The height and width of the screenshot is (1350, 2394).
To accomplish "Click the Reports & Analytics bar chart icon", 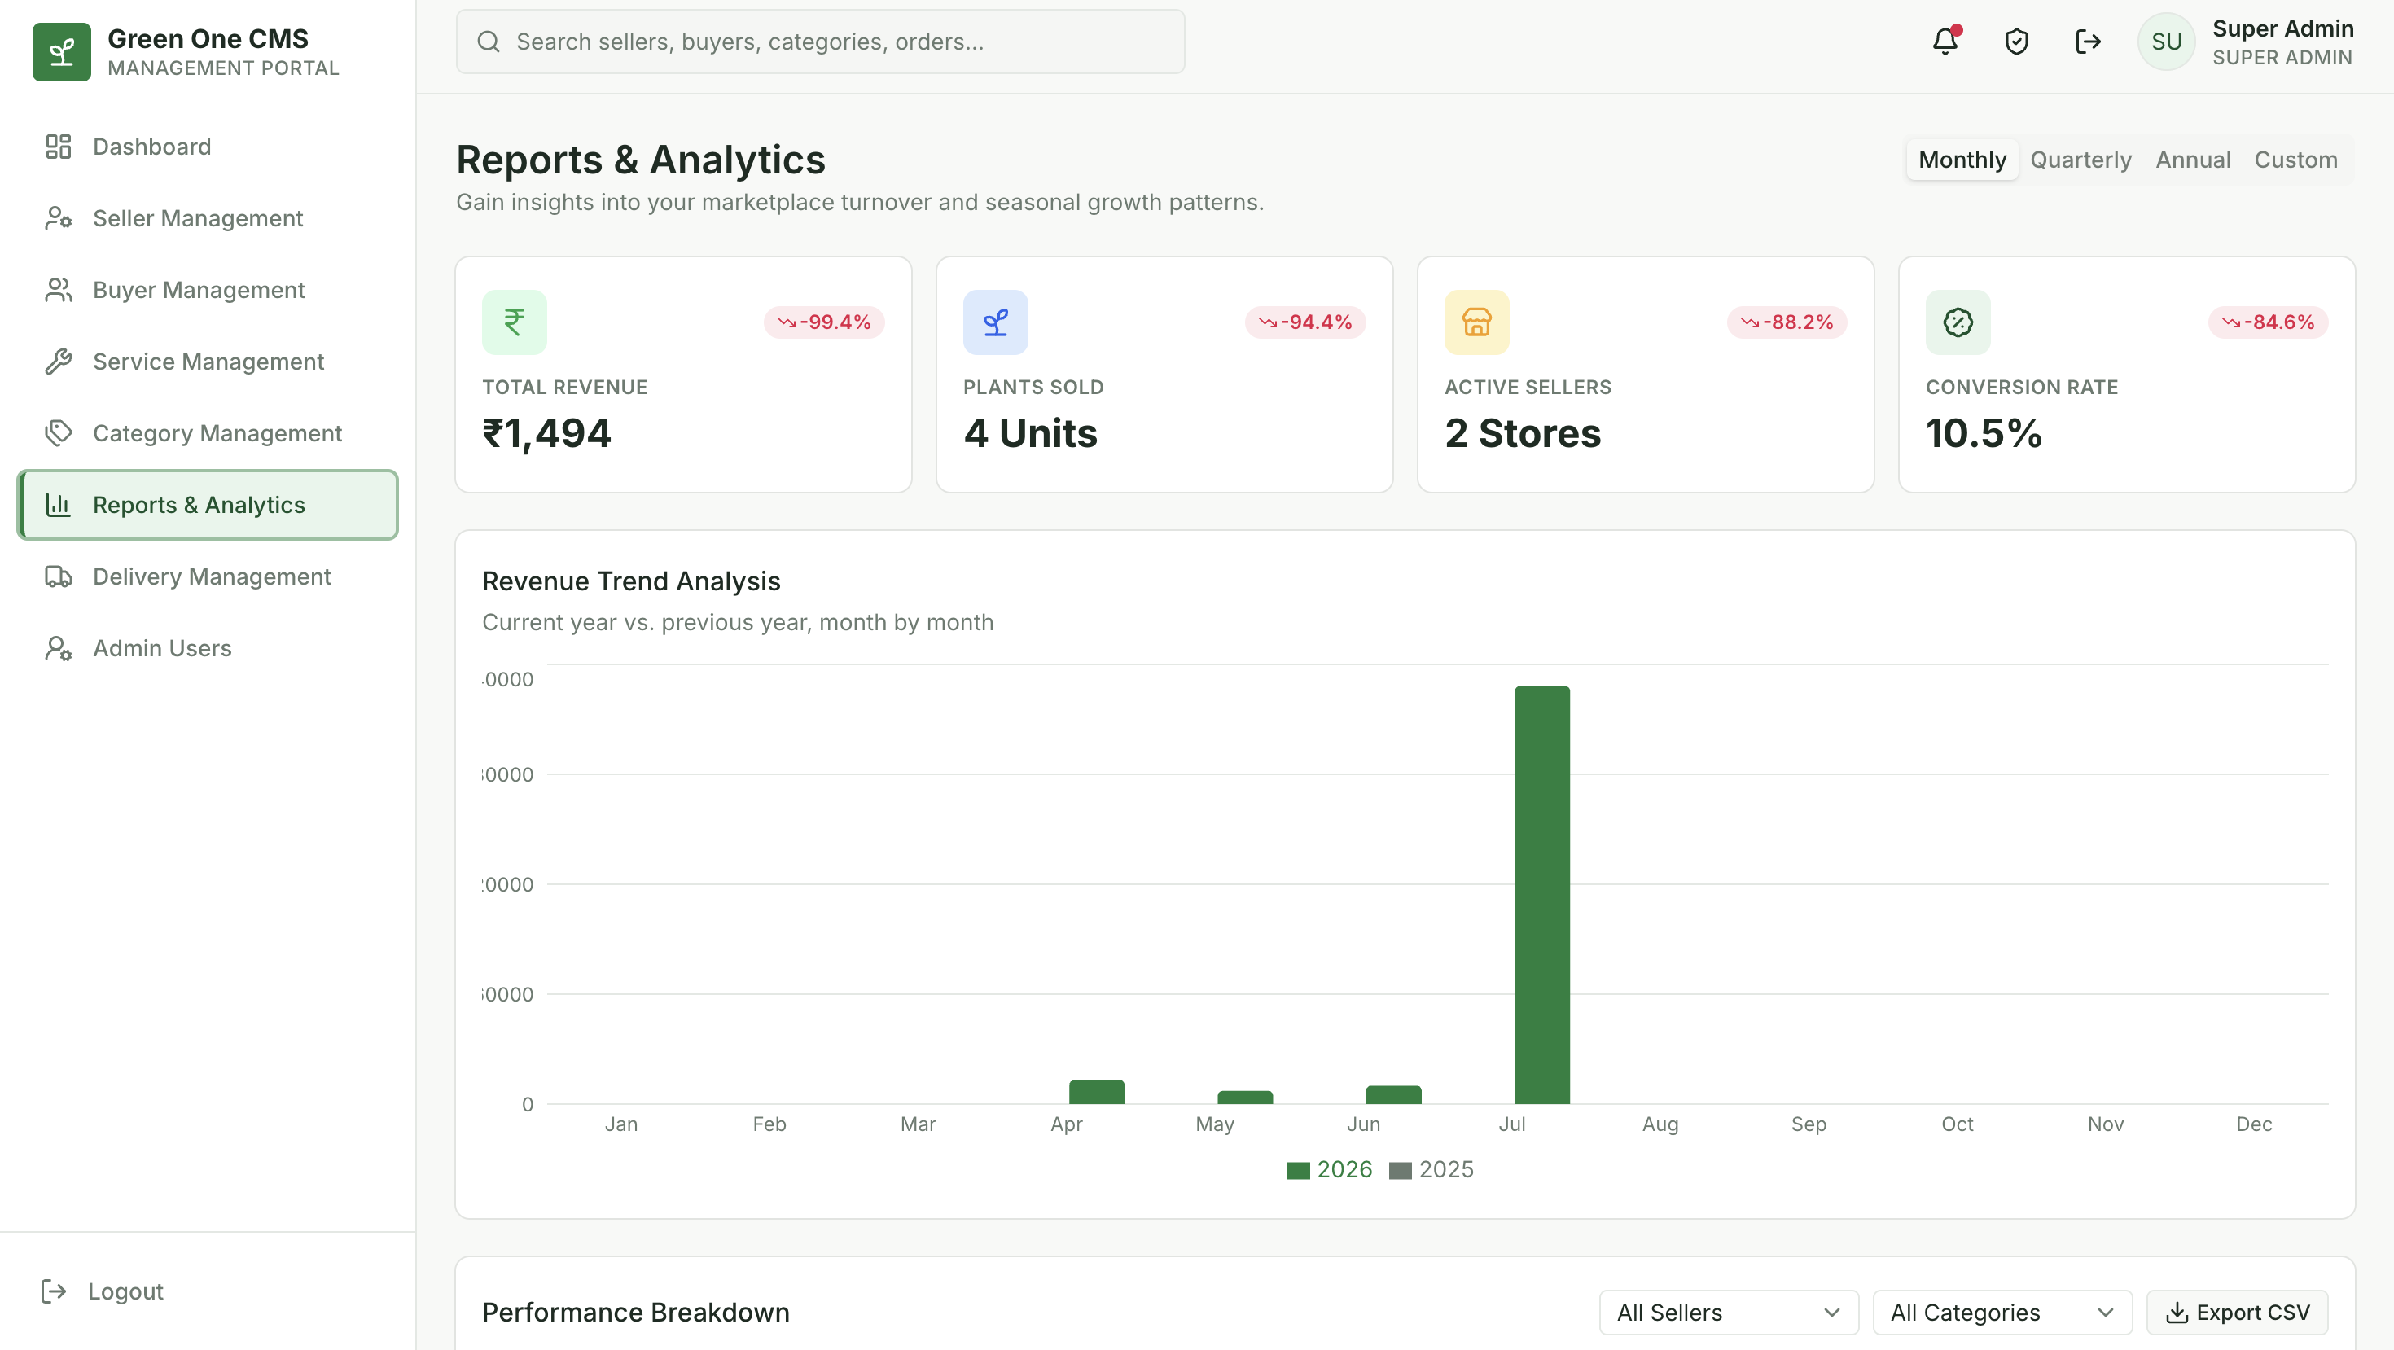I will point(59,505).
